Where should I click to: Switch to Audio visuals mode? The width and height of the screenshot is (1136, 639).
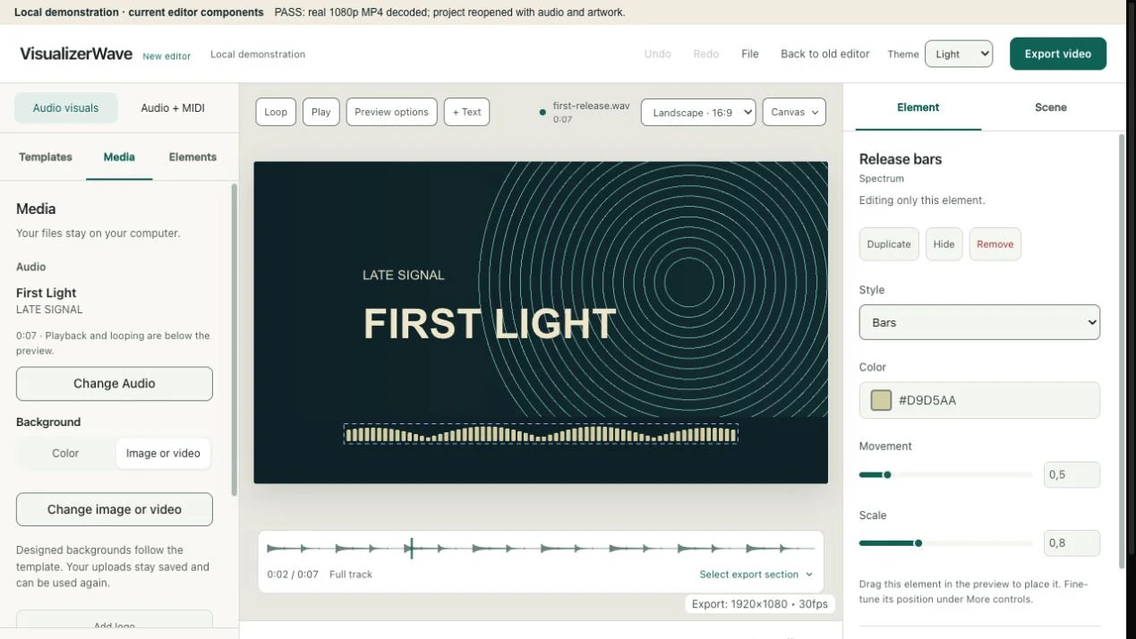[66, 107]
